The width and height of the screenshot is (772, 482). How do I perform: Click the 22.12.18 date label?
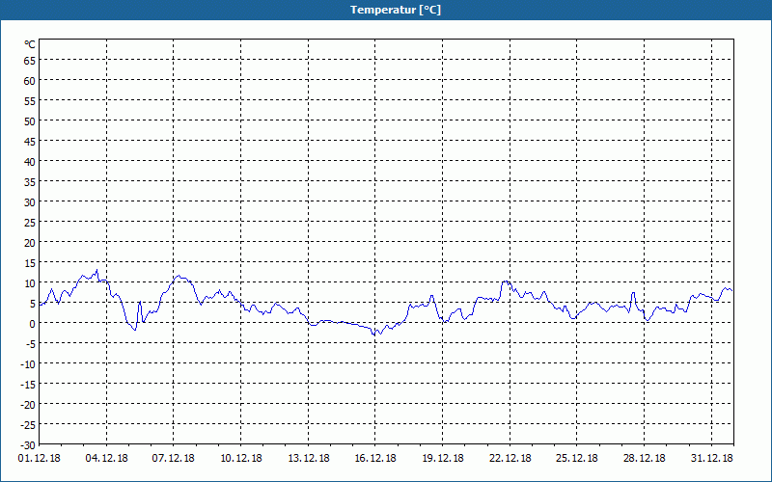click(510, 458)
